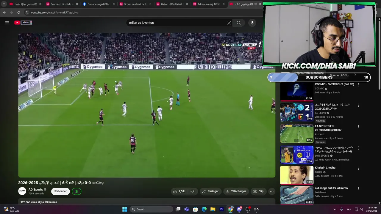
Task: Open options menu for Napoli 2-1 video
Action: [x=358, y=105]
